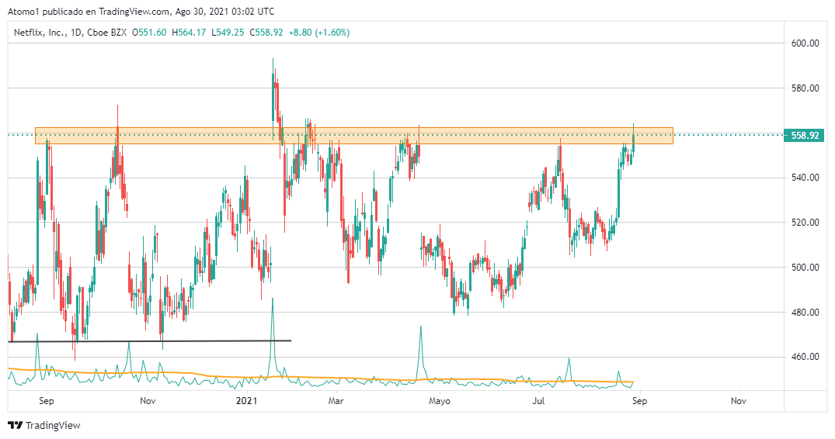Click the close value C558.92
This screenshot has height=439, width=835.
coord(266,33)
